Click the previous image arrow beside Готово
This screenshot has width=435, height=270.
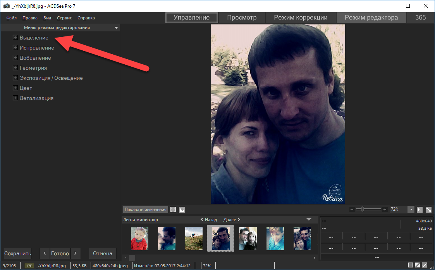[x=45, y=253]
